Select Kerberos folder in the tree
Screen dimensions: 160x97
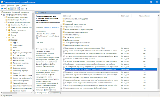click(16, 50)
